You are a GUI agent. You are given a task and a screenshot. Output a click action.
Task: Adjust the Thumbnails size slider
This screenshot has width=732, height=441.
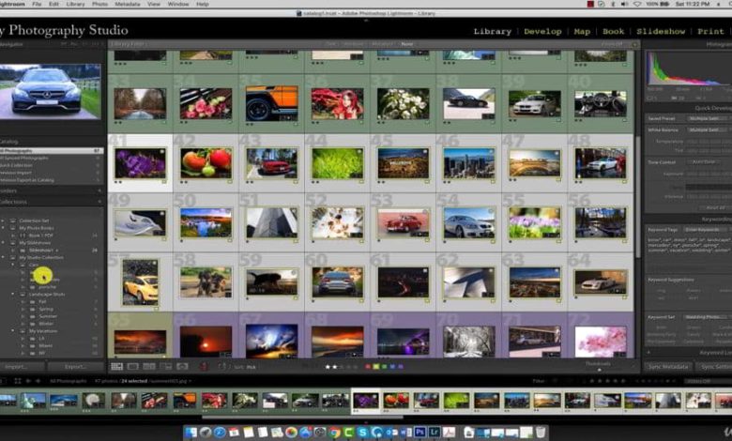[x=600, y=370]
